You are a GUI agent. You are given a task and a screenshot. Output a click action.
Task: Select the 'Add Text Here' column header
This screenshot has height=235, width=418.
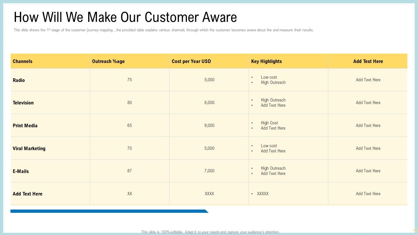click(x=368, y=61)
